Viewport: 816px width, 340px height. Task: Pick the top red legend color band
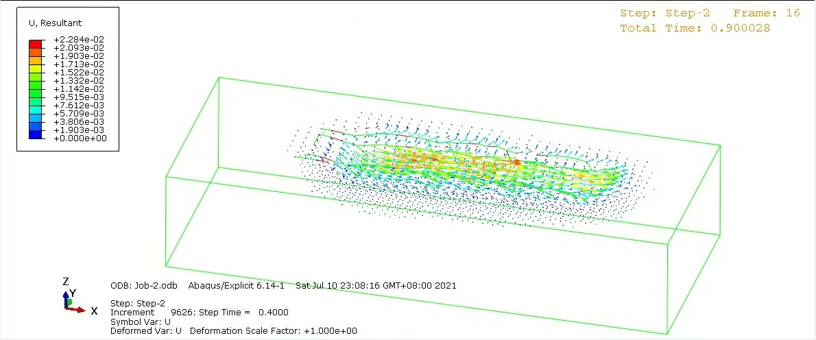click(x=36, y=43)
